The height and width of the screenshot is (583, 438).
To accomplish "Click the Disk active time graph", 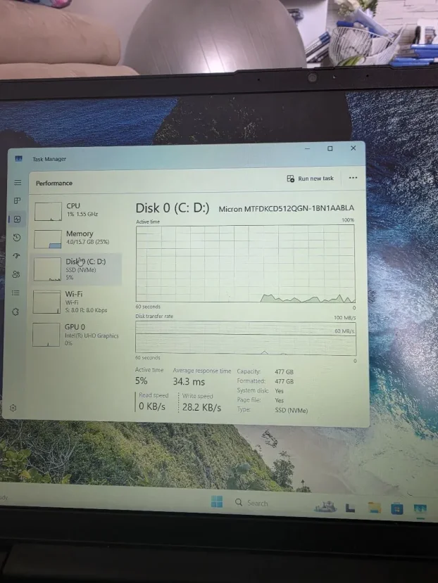I will coord(246,263).
